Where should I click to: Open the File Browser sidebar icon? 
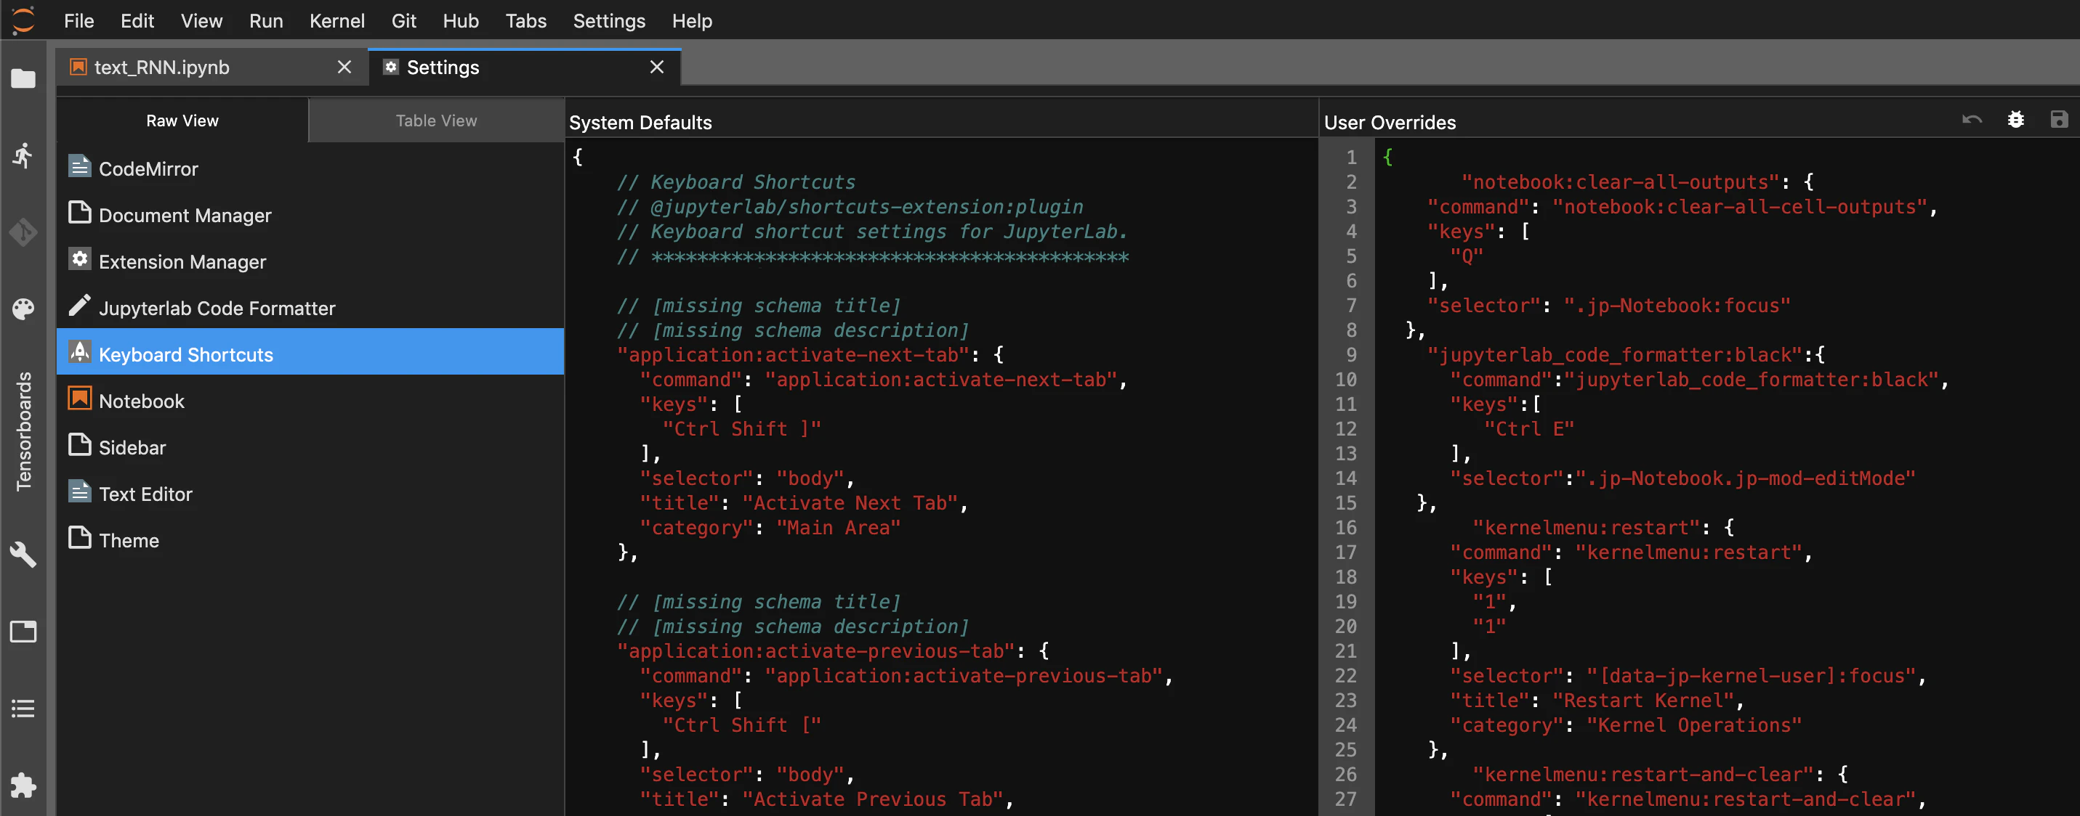23,78
